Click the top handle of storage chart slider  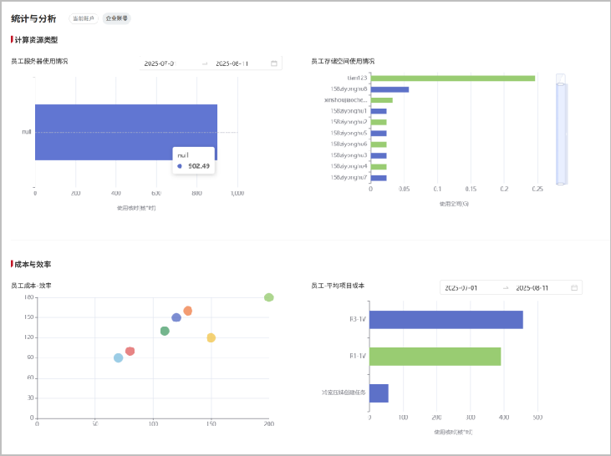pyautogui.click(x=562, y=79)
